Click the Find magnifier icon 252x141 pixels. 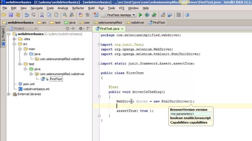65,15
